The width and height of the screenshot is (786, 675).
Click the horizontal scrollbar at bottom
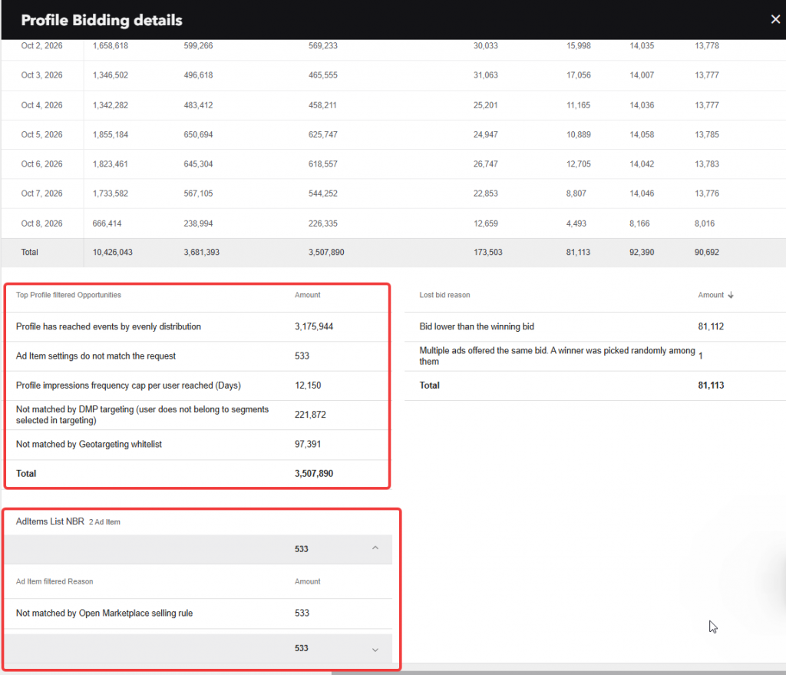pos(559,673)
